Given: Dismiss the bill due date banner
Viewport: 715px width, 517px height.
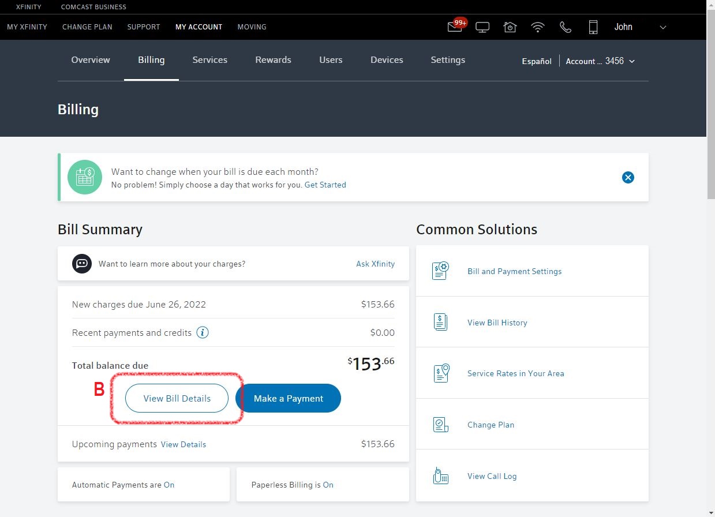Looking at the screenshot, I should (628, 177).
